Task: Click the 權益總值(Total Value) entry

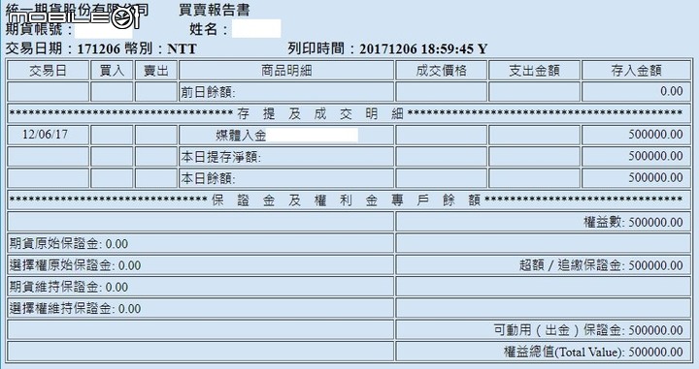Action: 593,353
